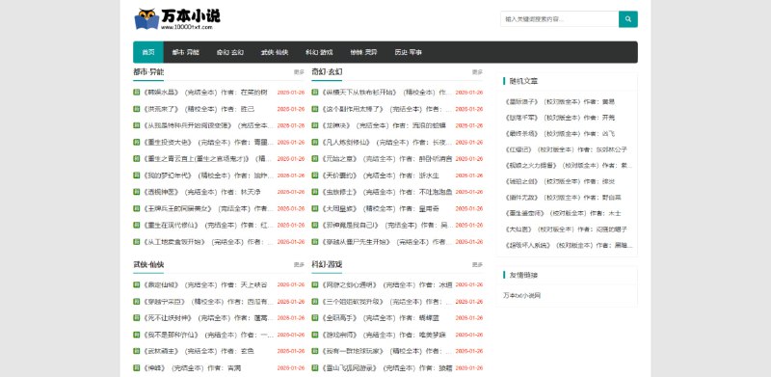Open the 武侠·仙侠 section heading
Screen dimensions: 771x377
point(148,264)
